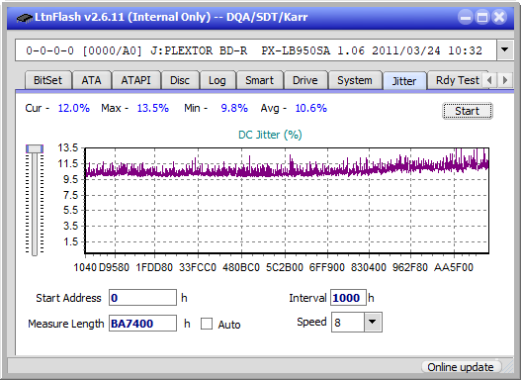The image size is (521, 380).
Task: Open the Rdy Test tab
Action: click(457, 80)
